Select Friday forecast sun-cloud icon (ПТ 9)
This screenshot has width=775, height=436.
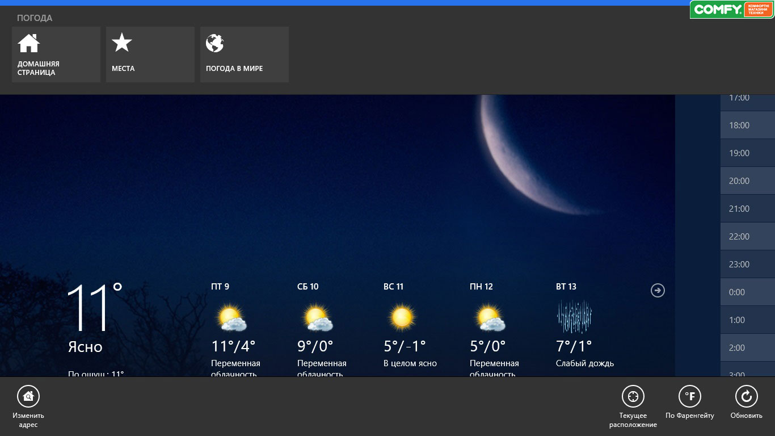[232, 318]
